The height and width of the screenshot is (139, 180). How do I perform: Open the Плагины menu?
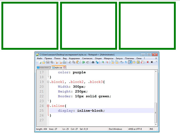click(x=129, y=58)
